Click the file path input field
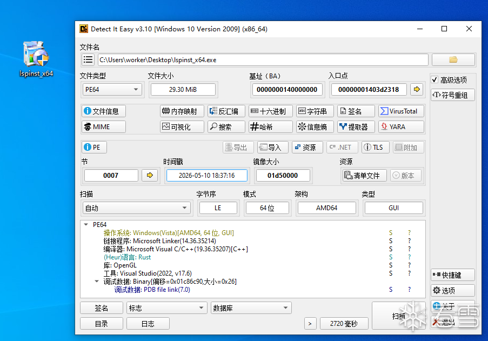The image size is (488, 341). [x=263, y=60]
